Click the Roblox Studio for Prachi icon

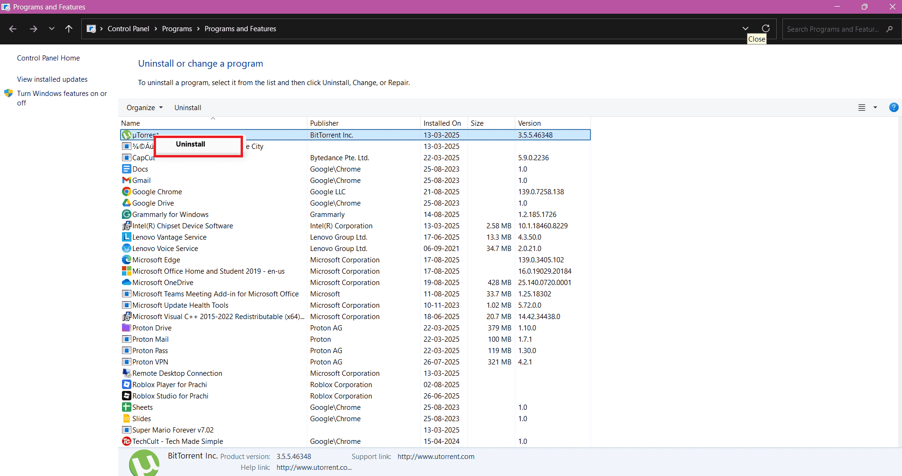126,396
